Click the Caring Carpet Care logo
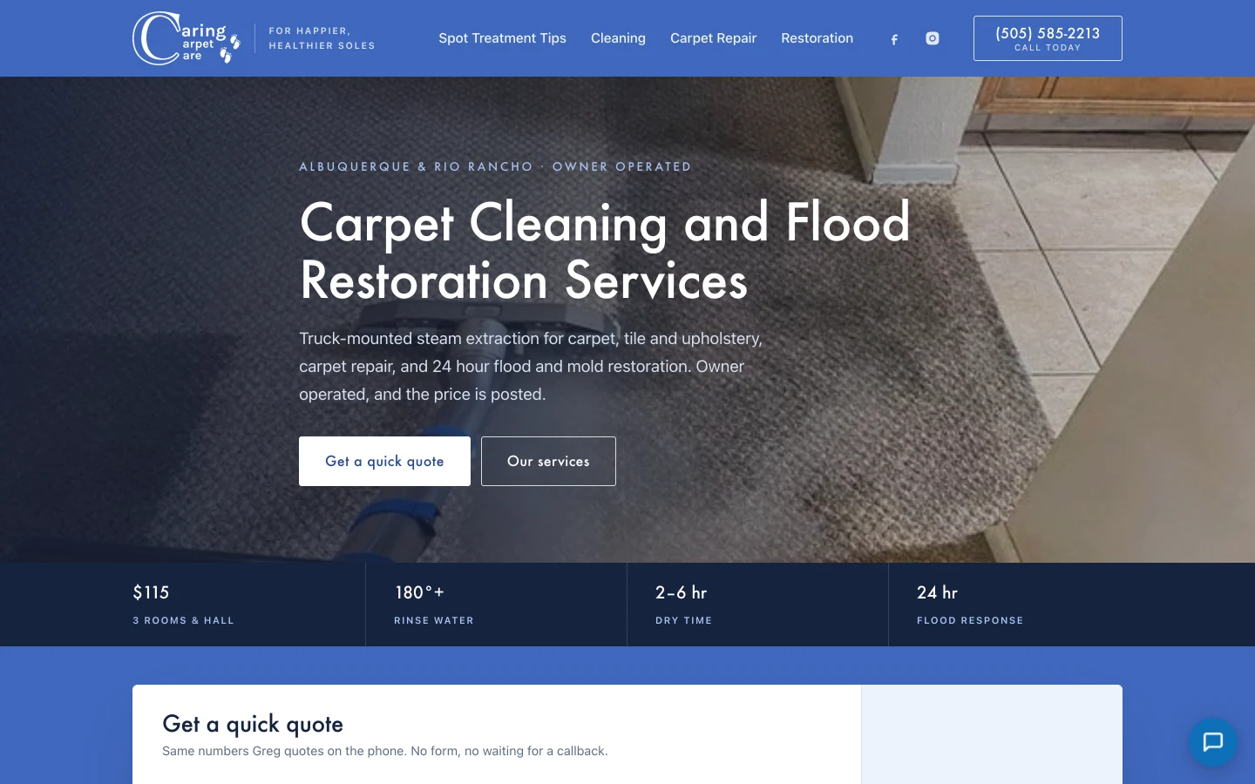This screenshot has height=784, width=1255. (x=187, y=38)
